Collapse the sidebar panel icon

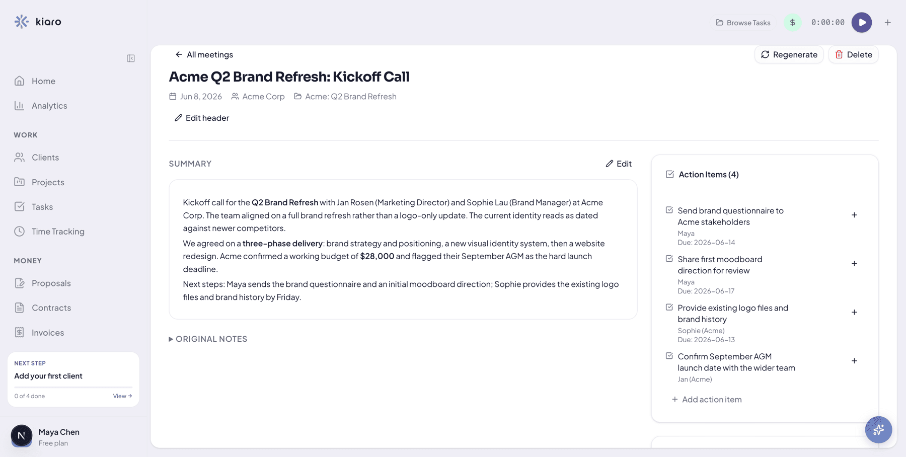pos(131,58)
